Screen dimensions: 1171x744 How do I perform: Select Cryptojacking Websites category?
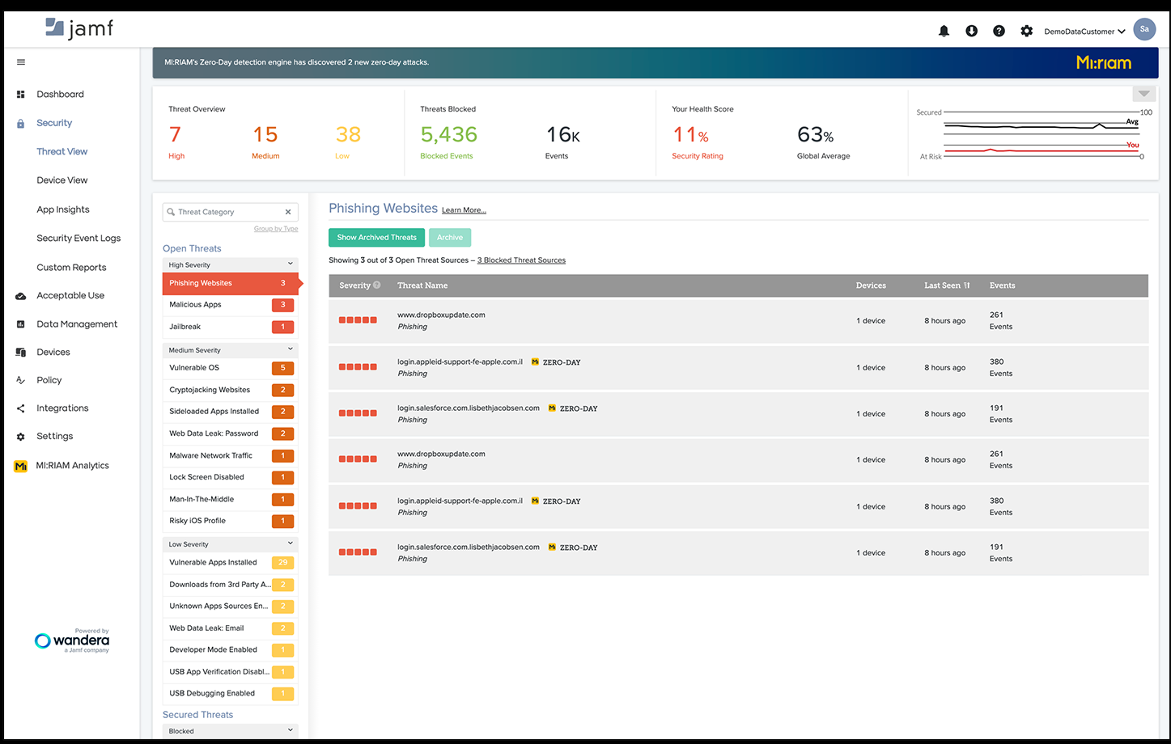pos(230,390)
